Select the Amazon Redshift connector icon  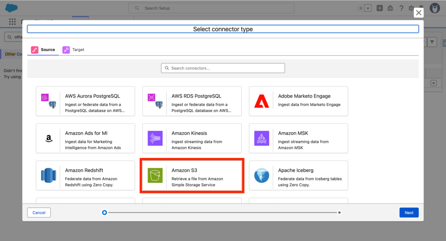(48, 175)
